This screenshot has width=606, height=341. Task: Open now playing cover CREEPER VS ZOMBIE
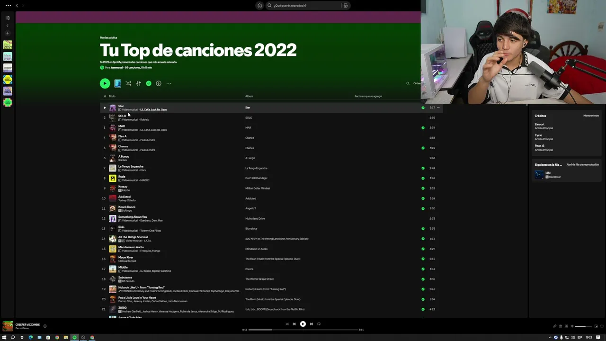[x=8, y=326]
